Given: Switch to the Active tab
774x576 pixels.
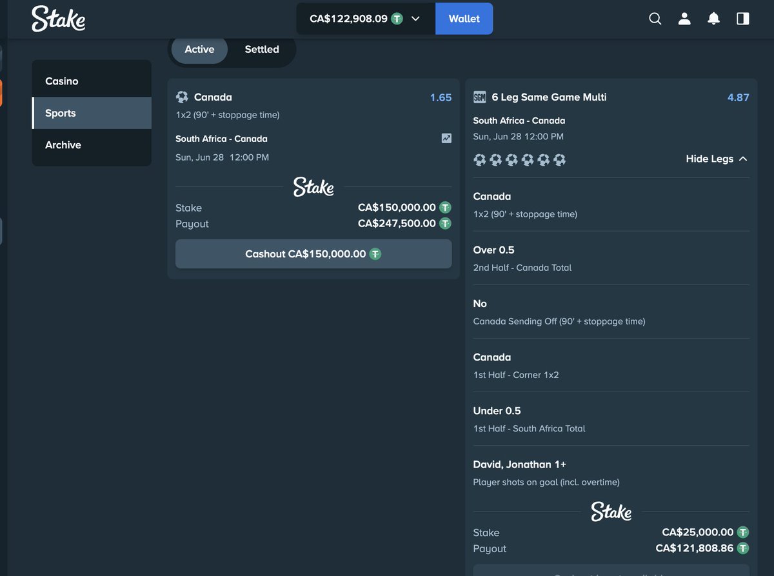Looking at the screenshot, I should click(199, 49).
